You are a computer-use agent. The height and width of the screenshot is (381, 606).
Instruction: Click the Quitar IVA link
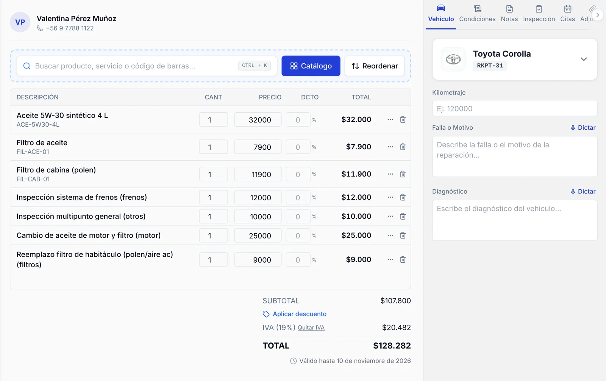tap(311, 328)
